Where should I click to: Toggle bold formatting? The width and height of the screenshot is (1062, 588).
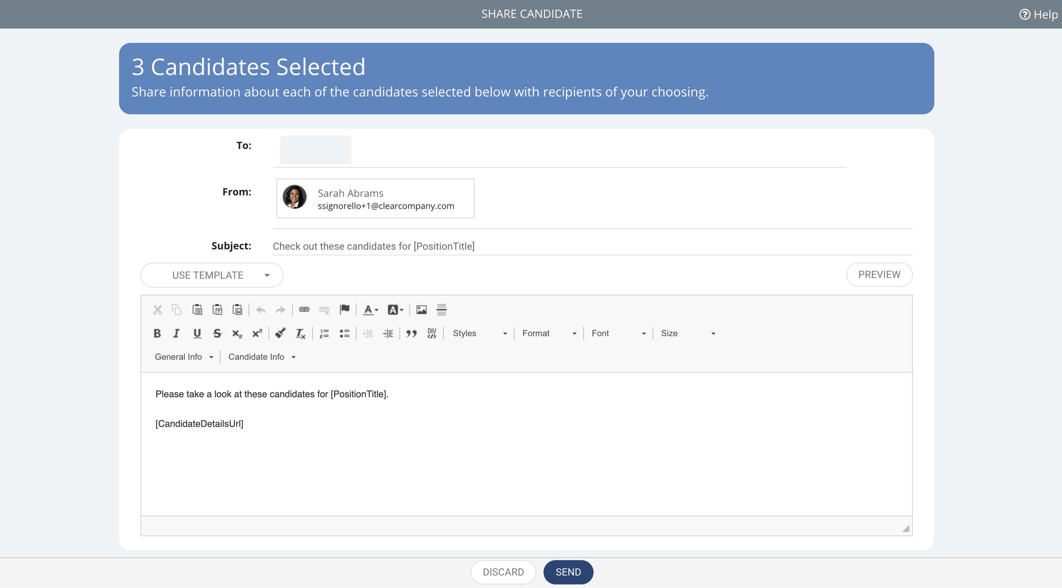click(157, 334)
